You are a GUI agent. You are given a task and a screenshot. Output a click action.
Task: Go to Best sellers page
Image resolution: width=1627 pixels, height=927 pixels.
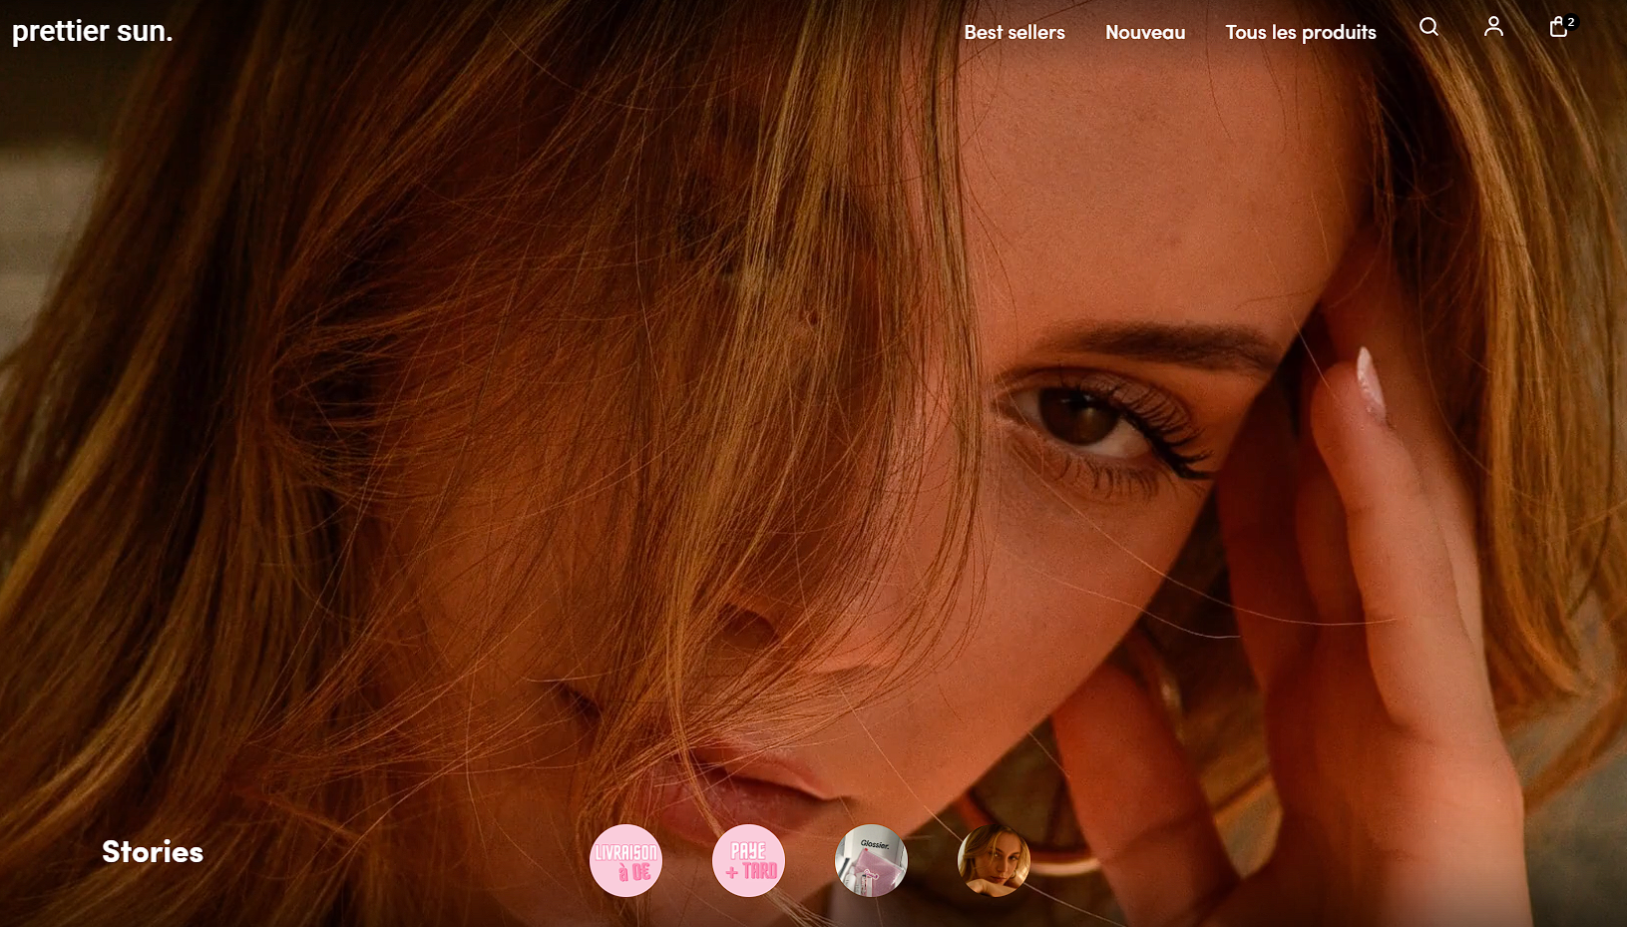[1014, 32]
